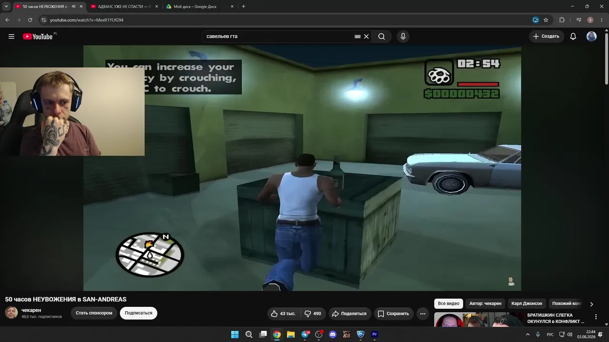Clear the search query with the X
The height and width of the screenshot is (342, 609).
point(366,37)
